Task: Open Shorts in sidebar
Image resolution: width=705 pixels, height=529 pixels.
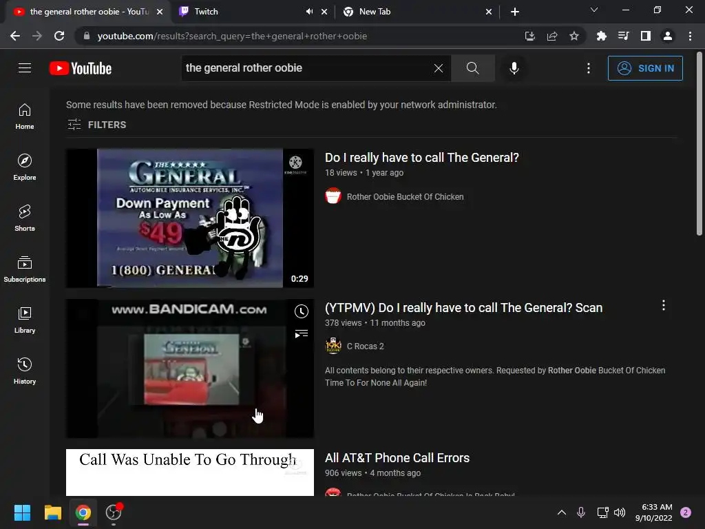Action: pos(25,218)
